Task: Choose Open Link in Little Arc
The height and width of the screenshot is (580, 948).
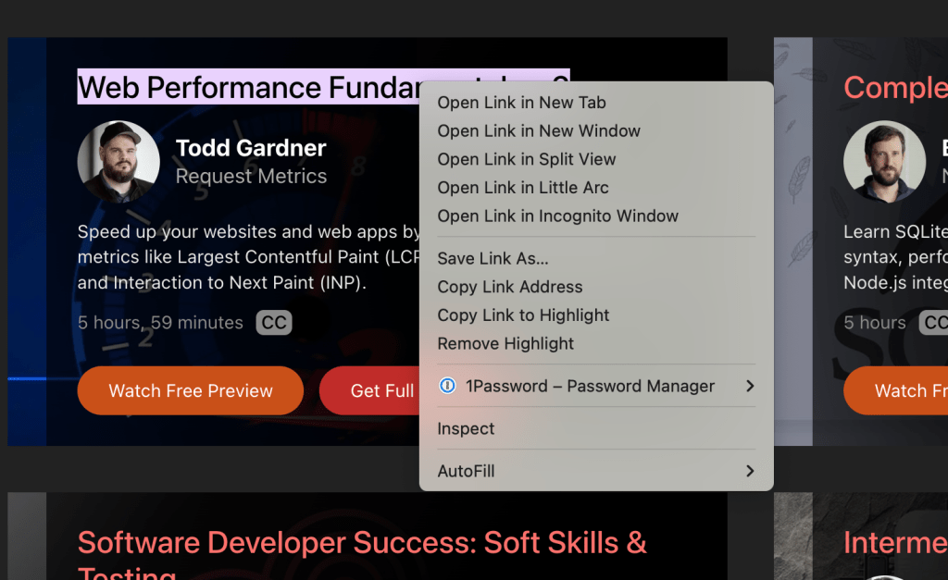Action: pos(523,188)
